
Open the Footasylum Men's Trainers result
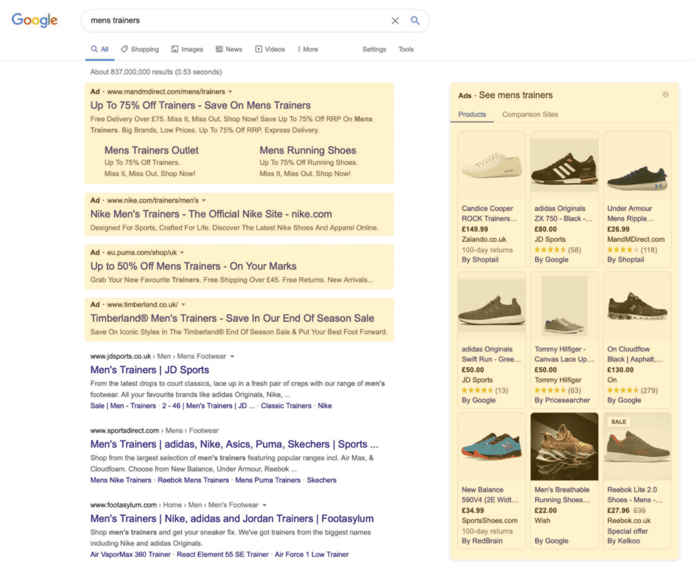tap(232, 518)
